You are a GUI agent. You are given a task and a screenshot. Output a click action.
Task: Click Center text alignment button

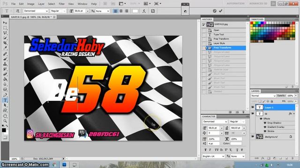click(x=121, y=11)
